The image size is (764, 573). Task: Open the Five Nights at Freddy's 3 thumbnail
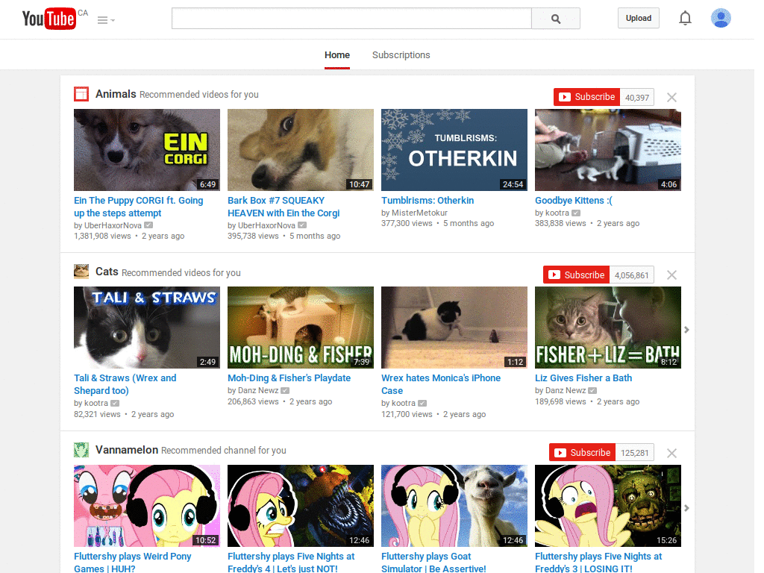pos(608,506)
